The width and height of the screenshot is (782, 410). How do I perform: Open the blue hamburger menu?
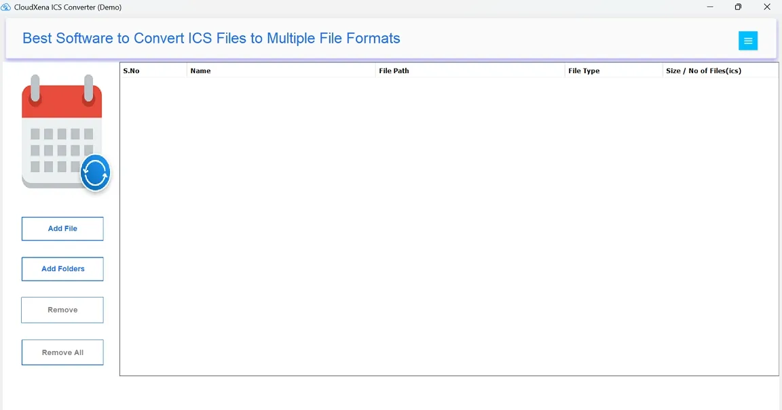coord(747,41)
